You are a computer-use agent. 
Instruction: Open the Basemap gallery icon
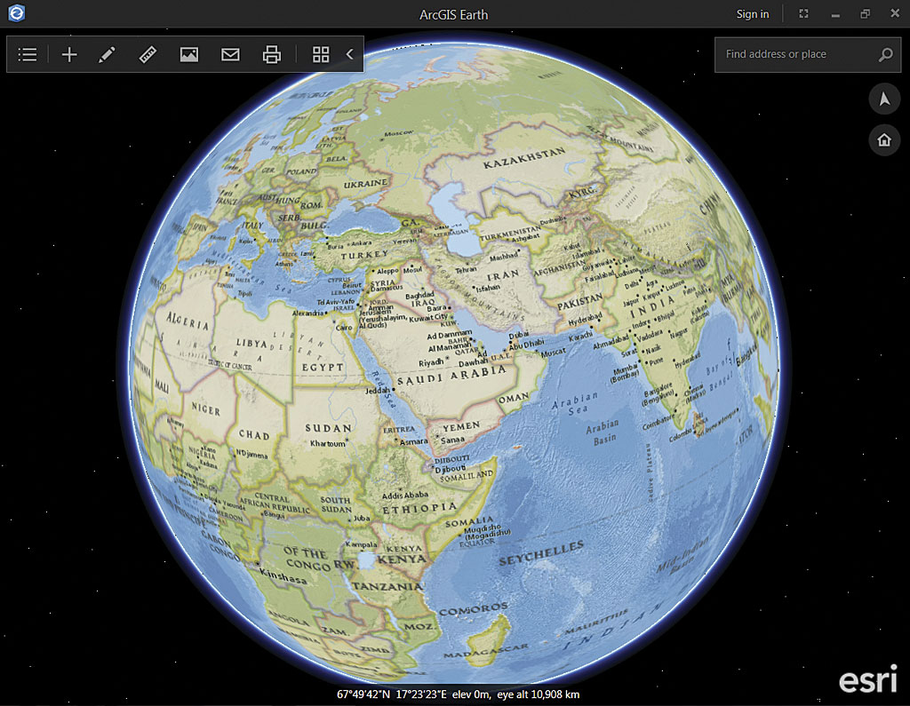click(320, 54)
